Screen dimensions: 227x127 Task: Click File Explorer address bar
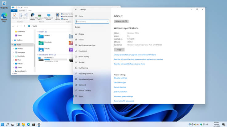click(51, 26)
